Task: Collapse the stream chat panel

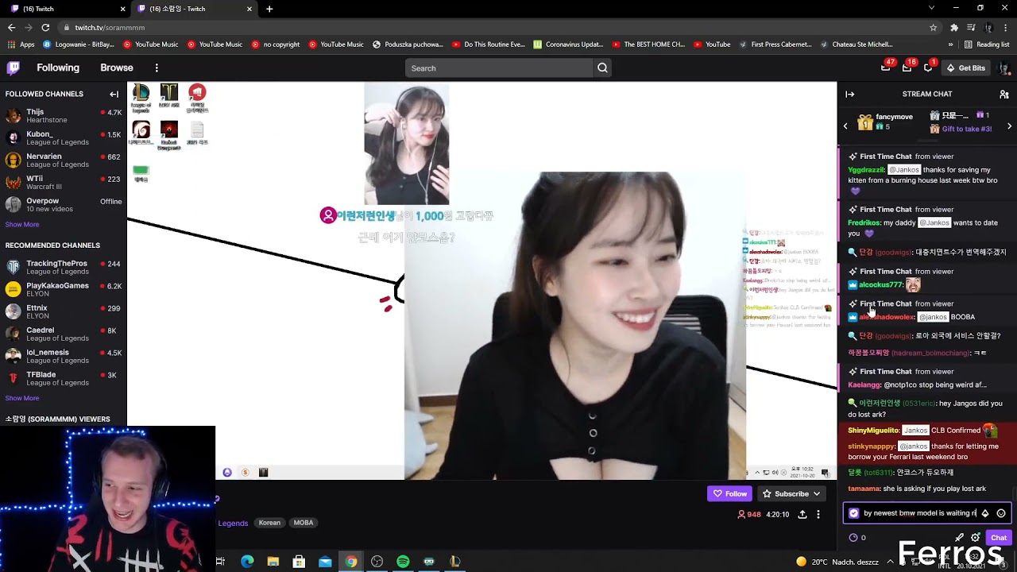Action: 849,94
